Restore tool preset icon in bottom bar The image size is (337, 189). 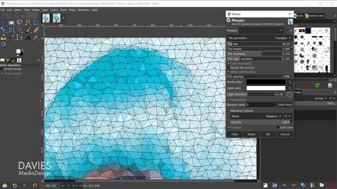point(14,185)
